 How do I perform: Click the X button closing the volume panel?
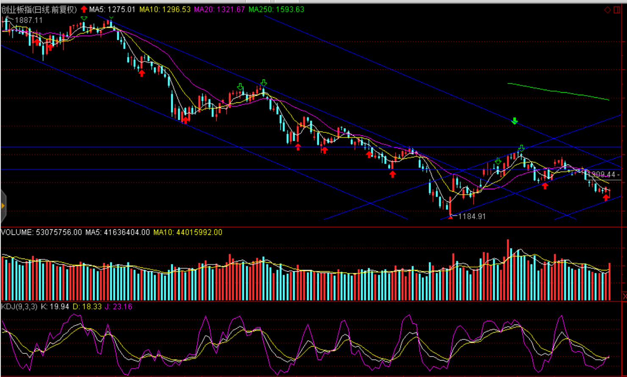tap(624, 296)
